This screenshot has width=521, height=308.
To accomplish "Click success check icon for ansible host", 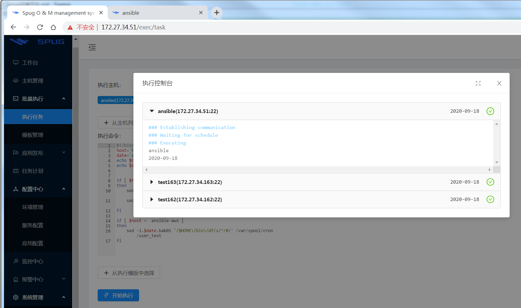I will pyautogui.click(x=490, y=111).
